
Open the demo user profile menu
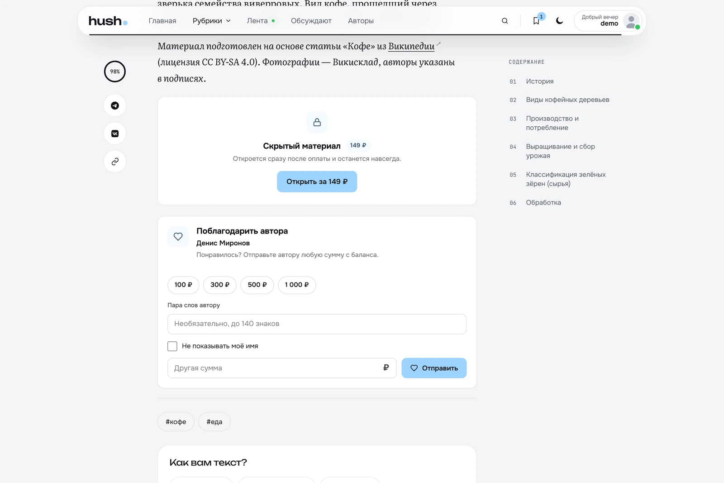tap(608, 21)
